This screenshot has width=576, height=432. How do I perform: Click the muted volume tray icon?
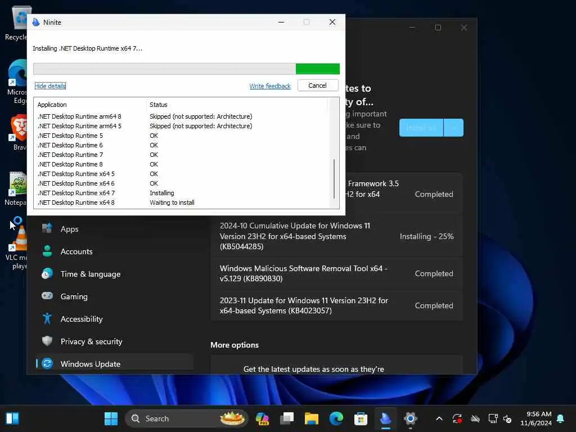click(x=508, y=418)
